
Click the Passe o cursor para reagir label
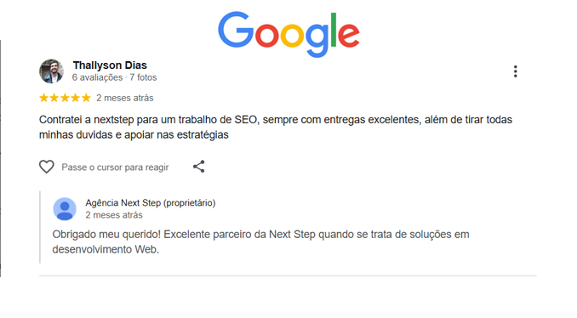click(x=115, y=168)
